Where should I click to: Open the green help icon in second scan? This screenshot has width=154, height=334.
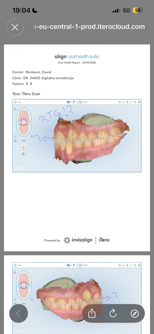click(x=139, y=265)
